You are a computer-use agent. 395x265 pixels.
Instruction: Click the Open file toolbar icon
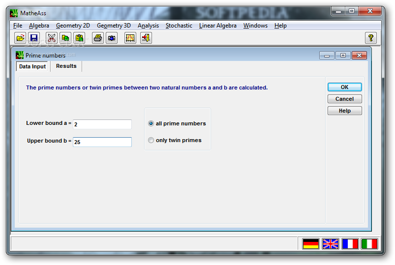pos(20,38)
